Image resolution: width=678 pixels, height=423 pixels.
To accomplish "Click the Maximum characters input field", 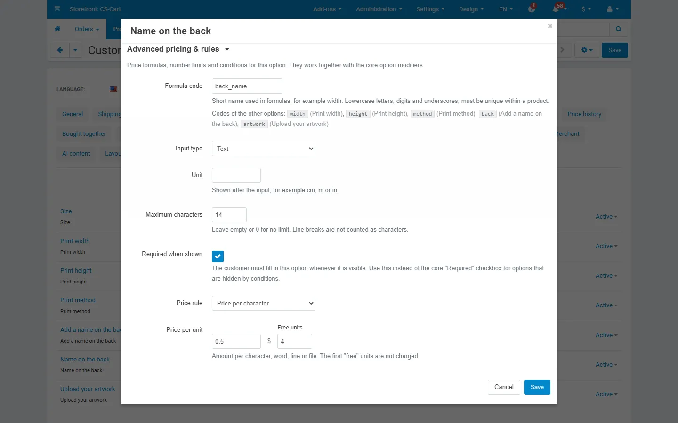I will coord(229,215).
